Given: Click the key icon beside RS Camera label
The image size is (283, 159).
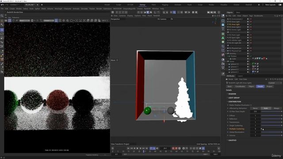Looking at the screenshot, I should tap(172, 19).
